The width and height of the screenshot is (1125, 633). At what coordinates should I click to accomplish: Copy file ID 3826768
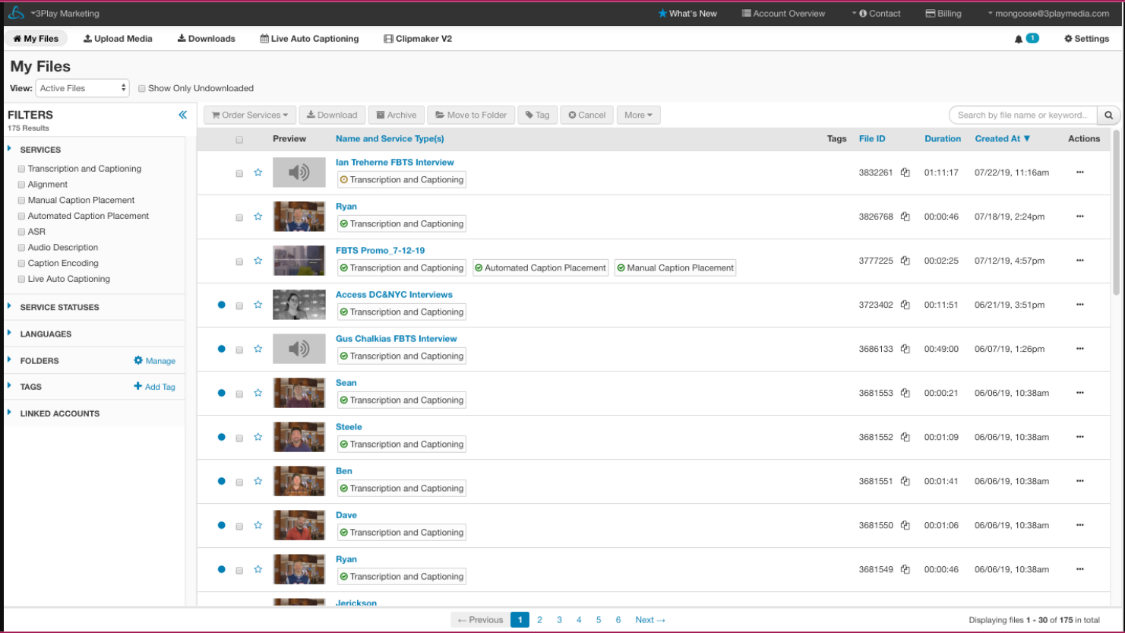coord(905,217)
